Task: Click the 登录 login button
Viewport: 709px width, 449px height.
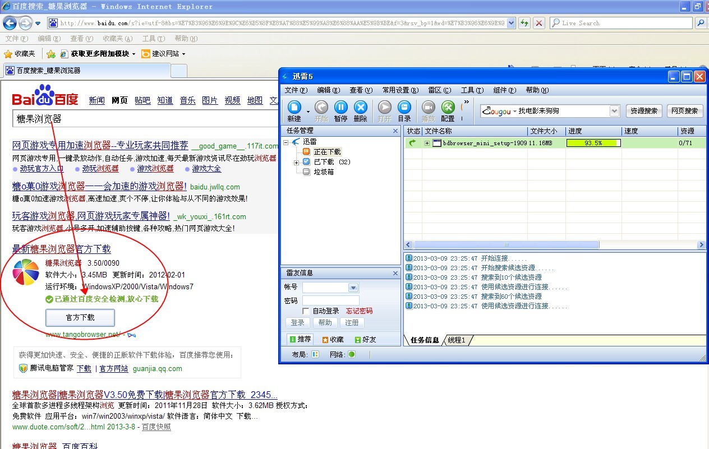Action: [x=297, y=323]
